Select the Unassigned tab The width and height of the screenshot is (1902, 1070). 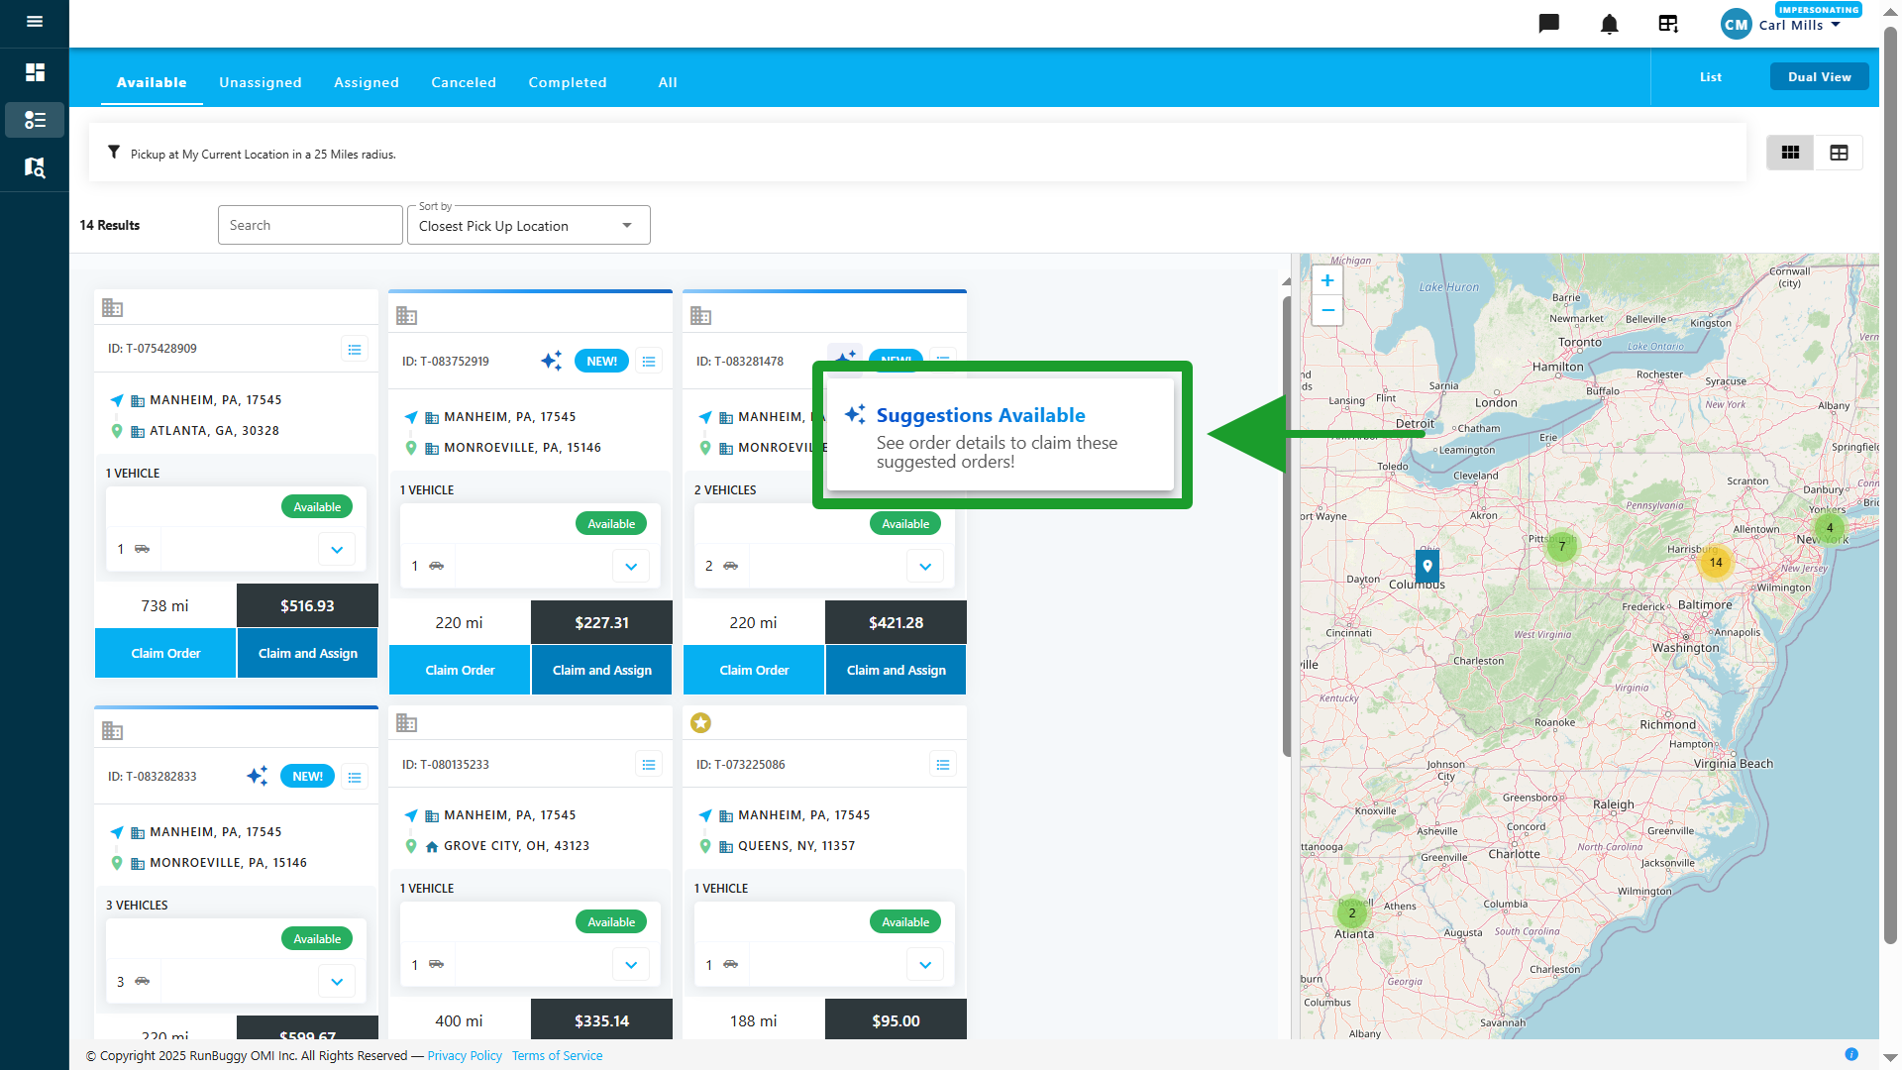261,82
